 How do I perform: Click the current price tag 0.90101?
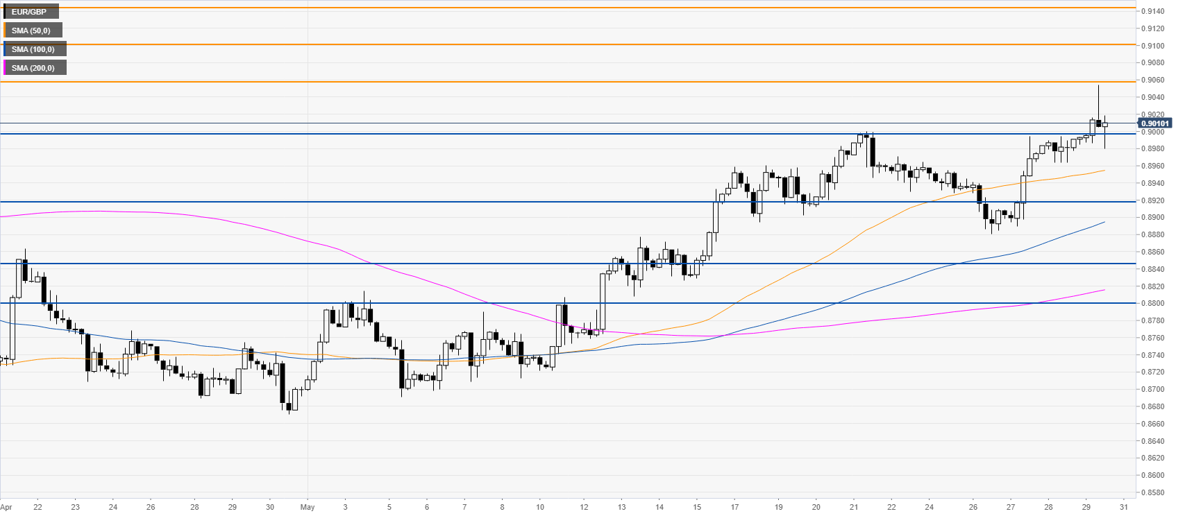point(1155,123)
